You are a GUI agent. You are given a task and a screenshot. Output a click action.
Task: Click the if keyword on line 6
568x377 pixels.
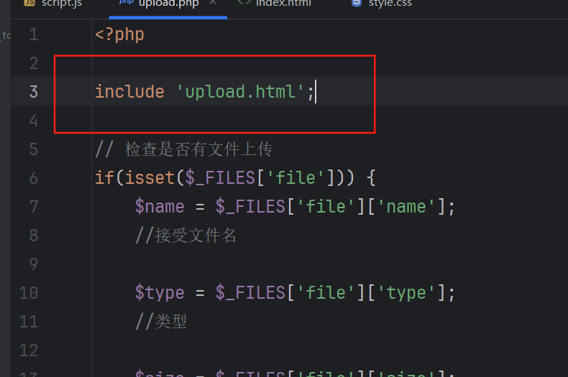click(x=105, y=178)
